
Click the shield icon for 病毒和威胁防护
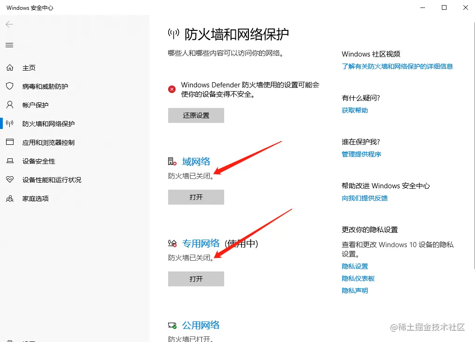pyautogui.click(x=10, y=86)
